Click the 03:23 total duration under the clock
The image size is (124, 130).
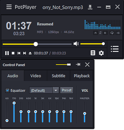click(x=19, y=34)
